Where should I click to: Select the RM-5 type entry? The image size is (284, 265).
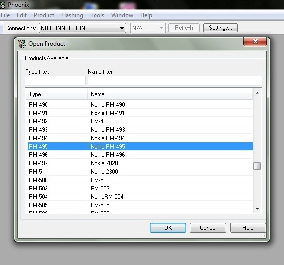(x=35, y=172)
